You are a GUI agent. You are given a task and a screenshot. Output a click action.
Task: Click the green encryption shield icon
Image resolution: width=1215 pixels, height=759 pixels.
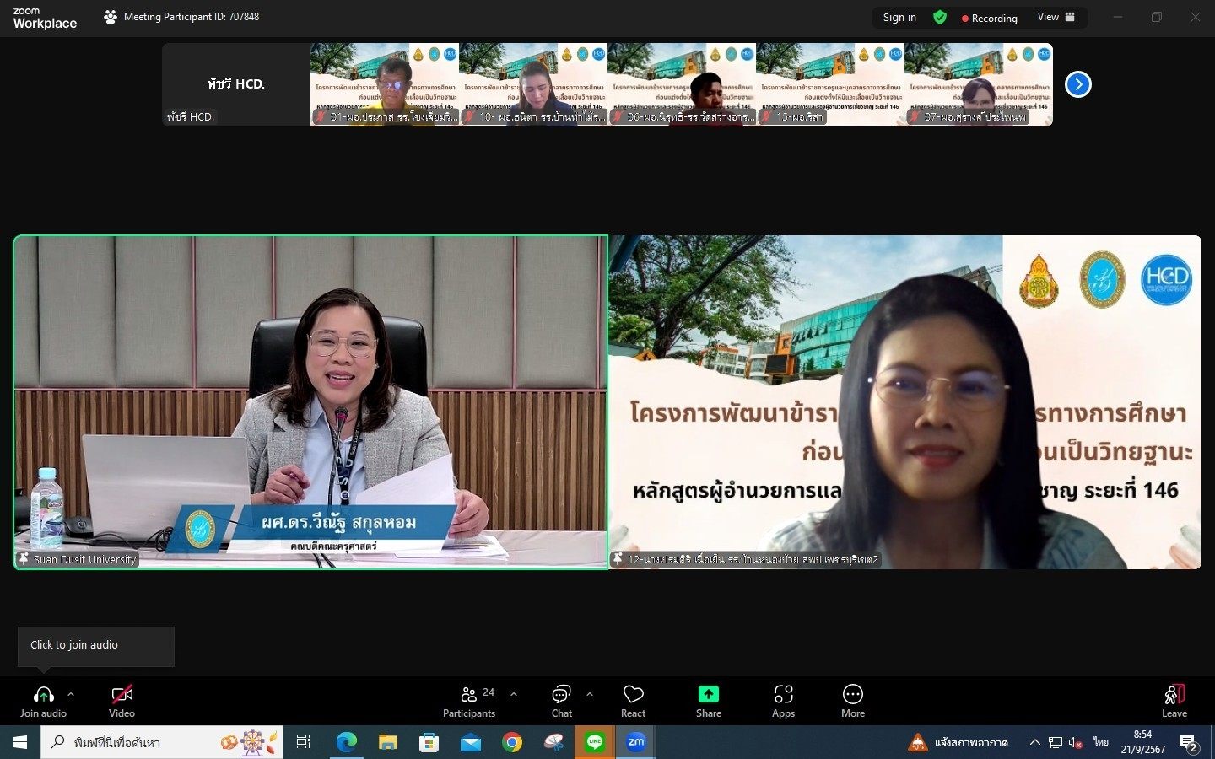coord(940,18)
